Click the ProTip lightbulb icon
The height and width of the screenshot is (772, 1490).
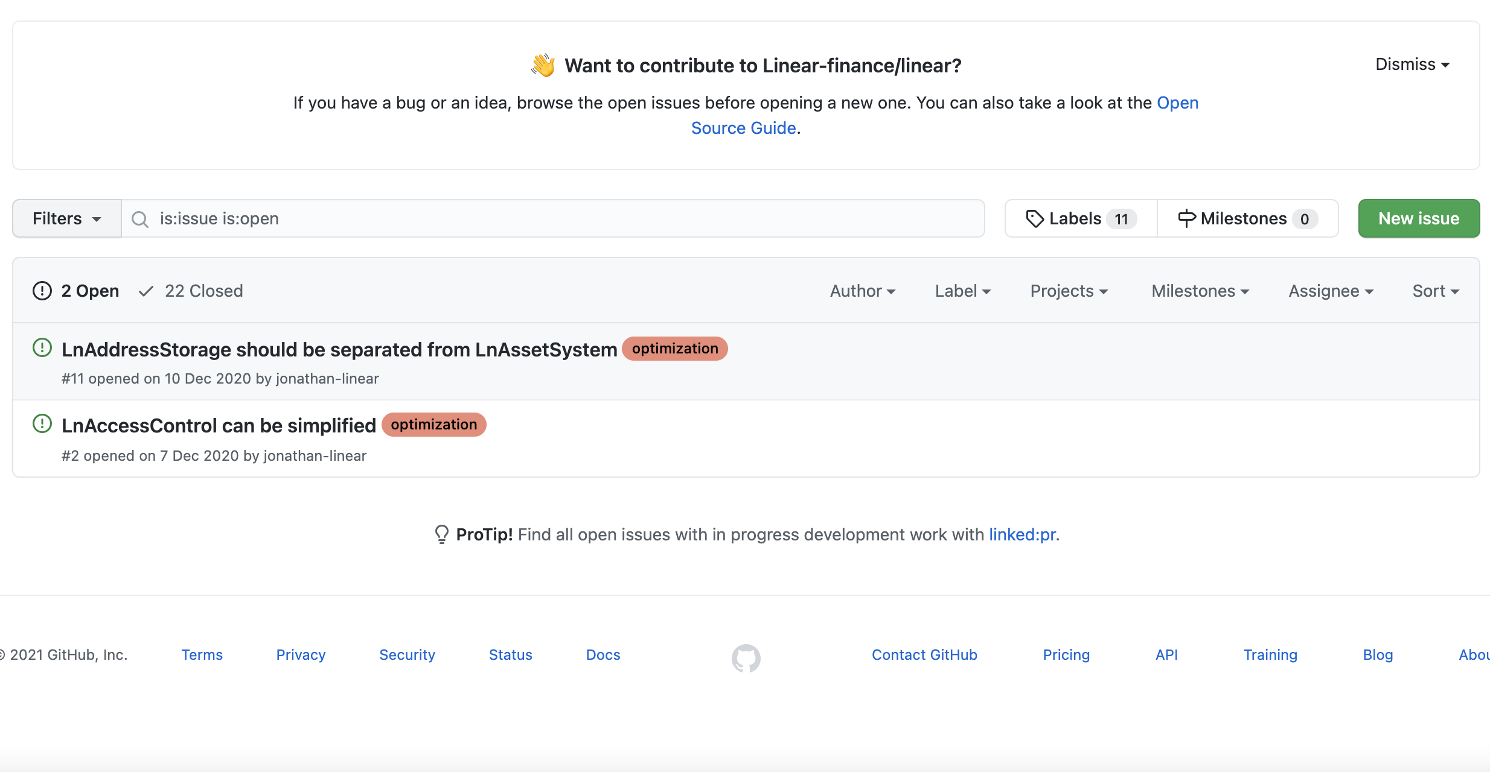442,534
